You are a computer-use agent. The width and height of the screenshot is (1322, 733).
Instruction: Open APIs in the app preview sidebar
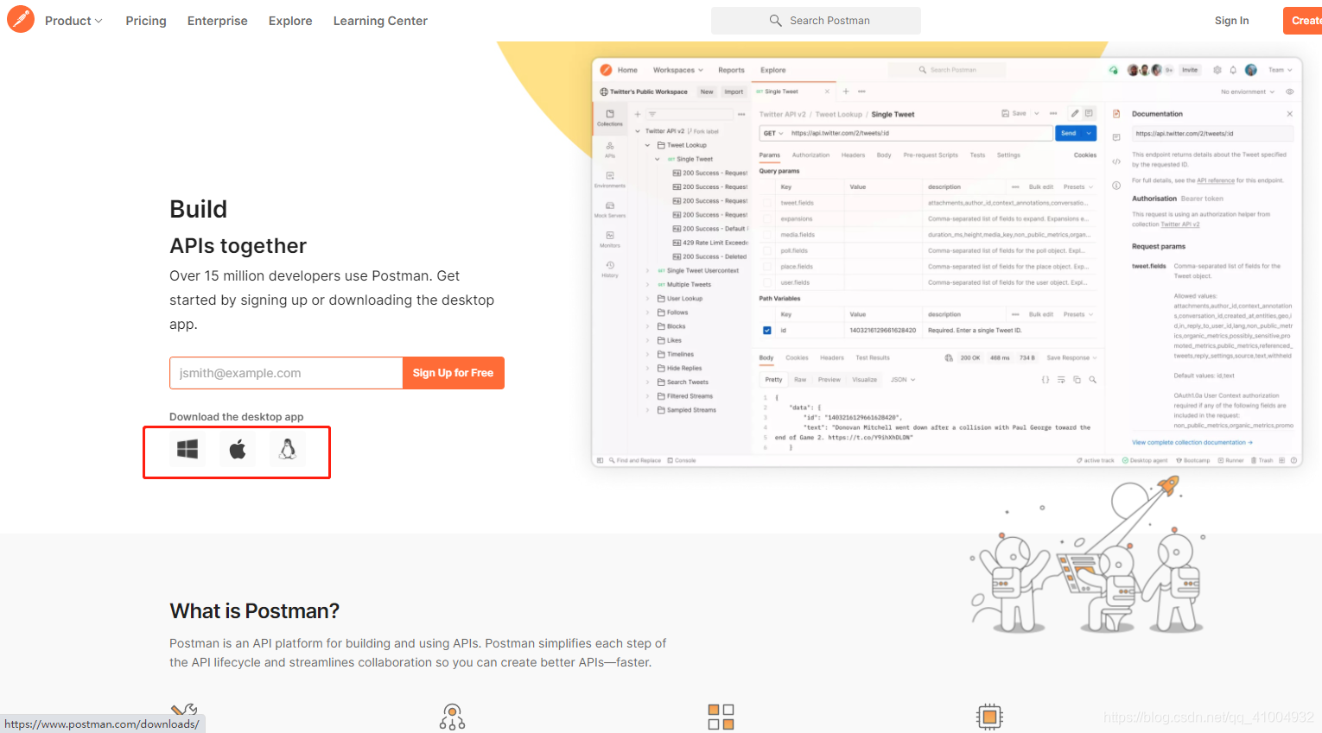point(610,149)
